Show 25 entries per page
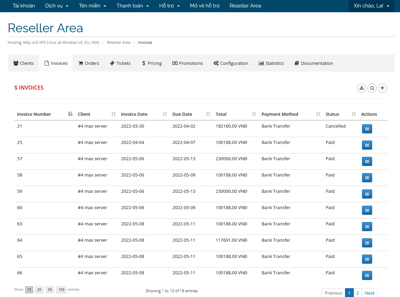 39,290
